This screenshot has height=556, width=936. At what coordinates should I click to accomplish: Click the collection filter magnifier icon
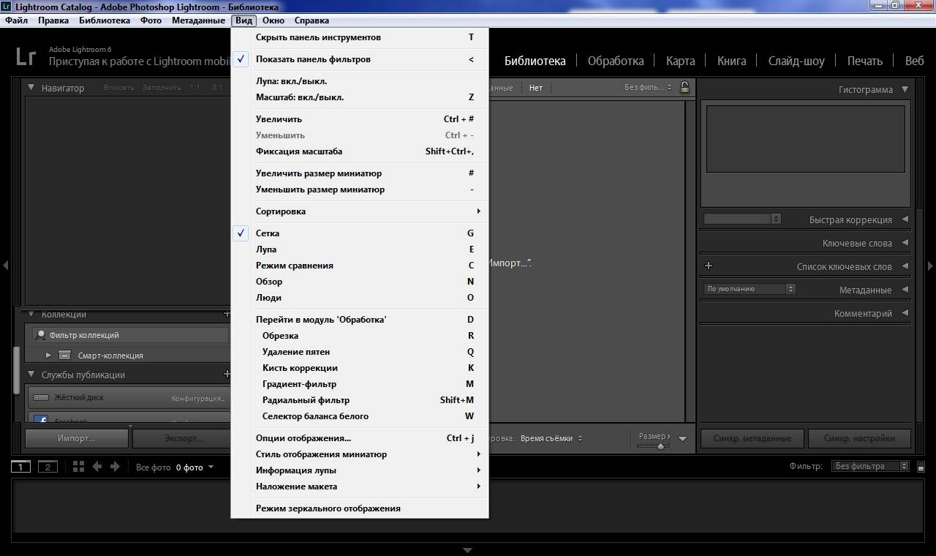(x=41, y=335)
